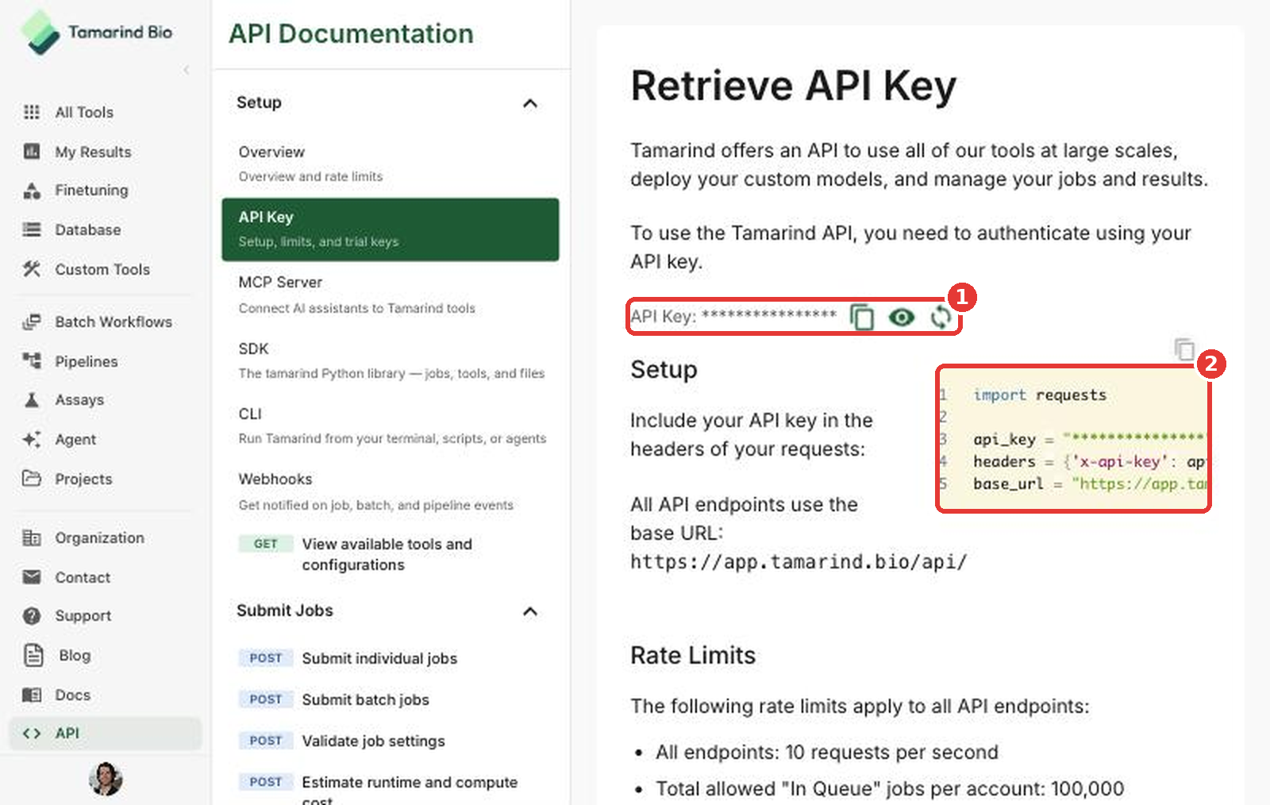1270x805 pixels.
Task: Click the 'import requests' code line
Action: click(x=1039, y=395)
